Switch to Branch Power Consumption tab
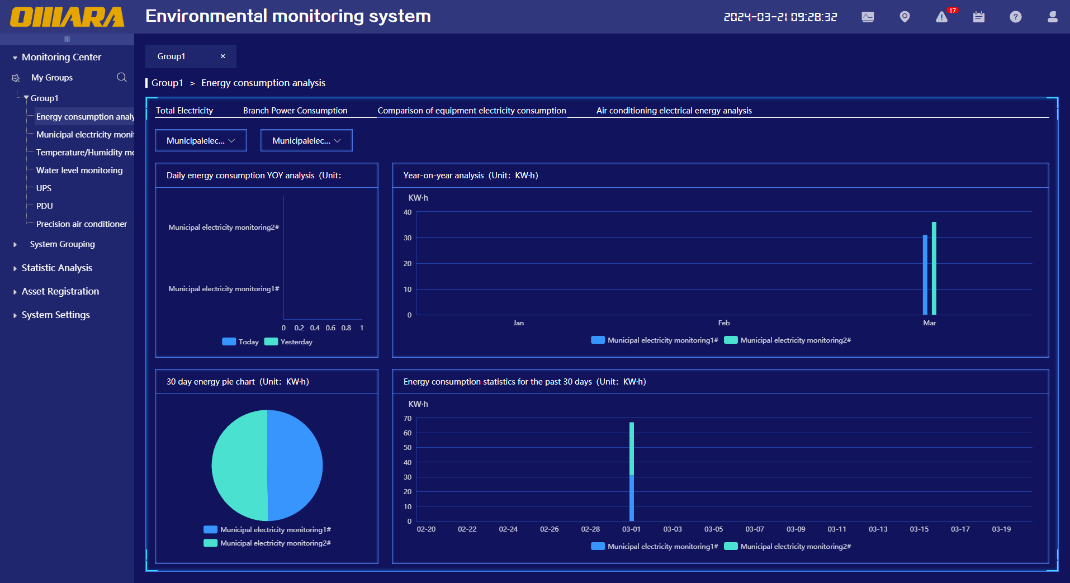1070x583 pixels. point(295,111)
